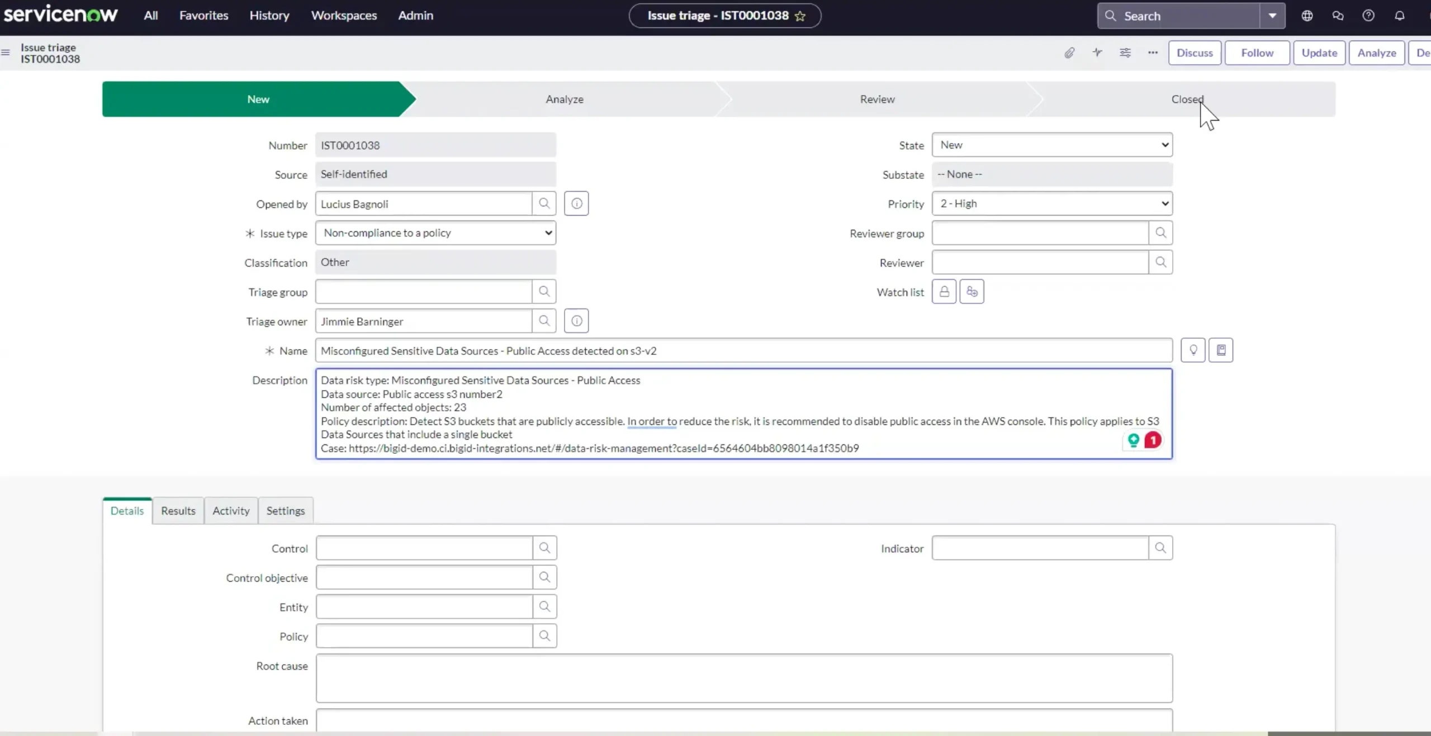This screenshot has width=1431, height=736.
Task: Click the Update button
Action: pyautogui.click(x=1319, y=53)
